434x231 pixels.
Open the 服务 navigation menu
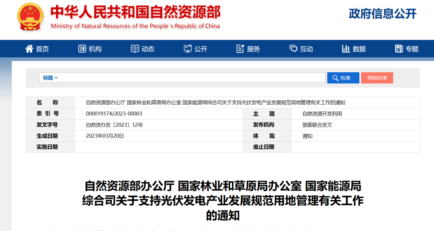[x=254, y=49]
